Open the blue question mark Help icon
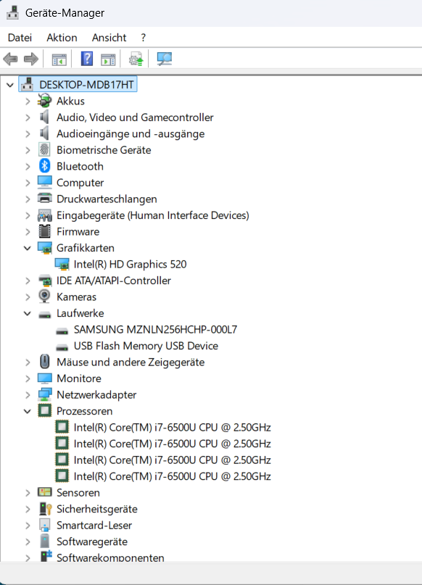 coord(87,59)
